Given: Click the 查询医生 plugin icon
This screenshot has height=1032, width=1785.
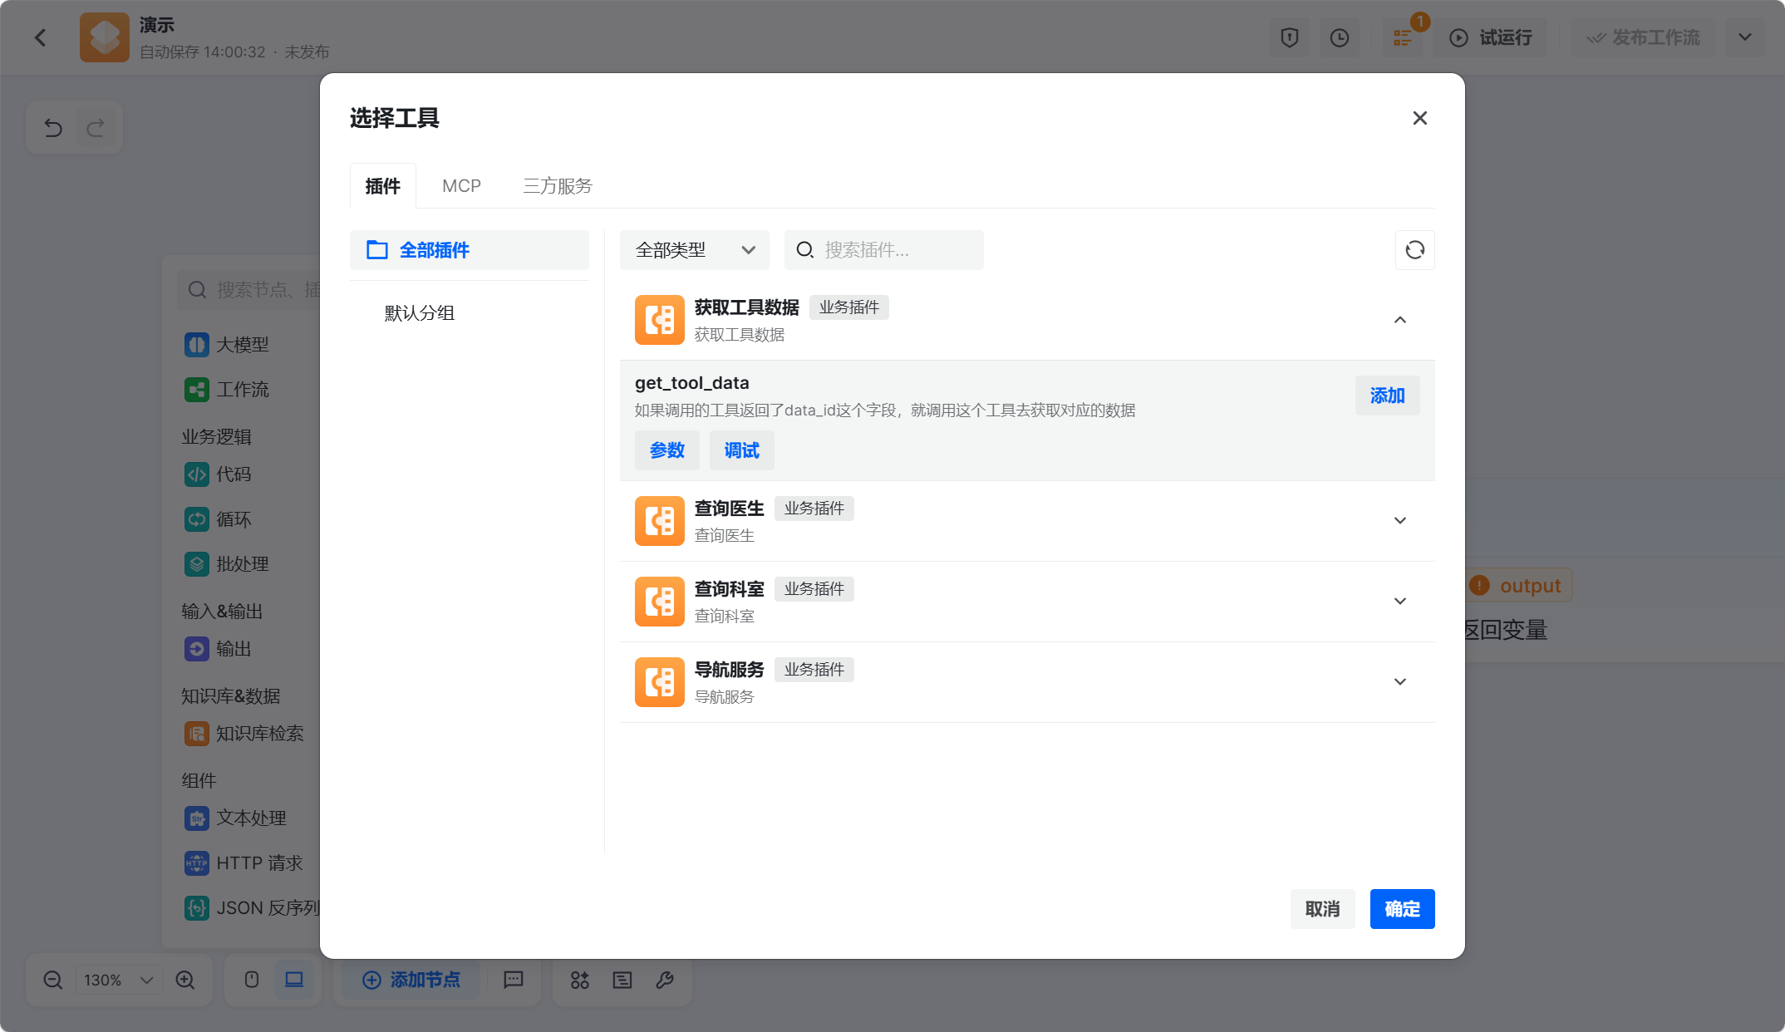Looking at the screenshot, I should click(659, 521).
